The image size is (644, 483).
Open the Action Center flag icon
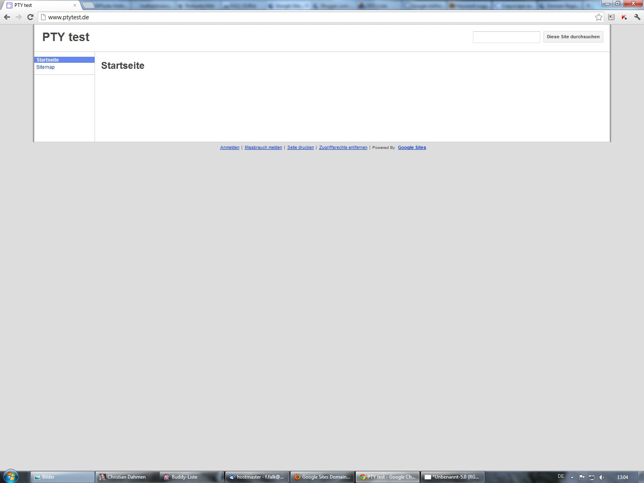point(582,477)
